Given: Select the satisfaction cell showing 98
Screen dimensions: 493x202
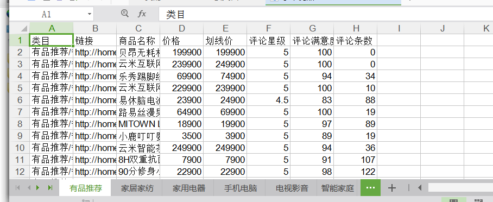Looking at the screenshot, I should click(x=312, y=172).
